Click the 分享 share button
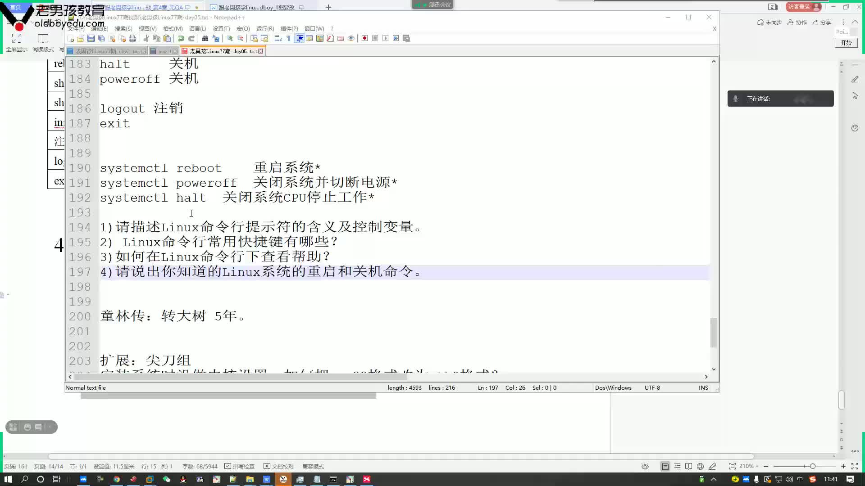Image resolution: width=865 pixels, height=486 pixels. (x=821, y=22)
